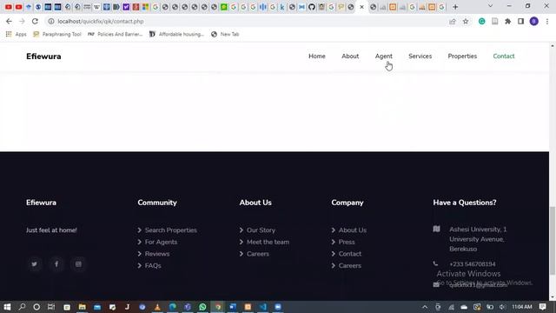Open File Explorer from the taskbar

[82, 307]
